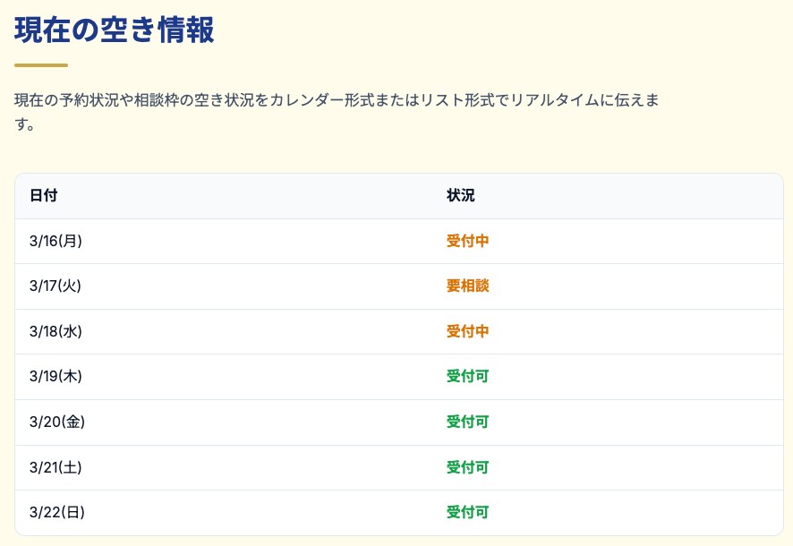Click 要相談 status in 3/17(火) row
The width and height of the screenshot is (793, 546).
pos(467,286)
